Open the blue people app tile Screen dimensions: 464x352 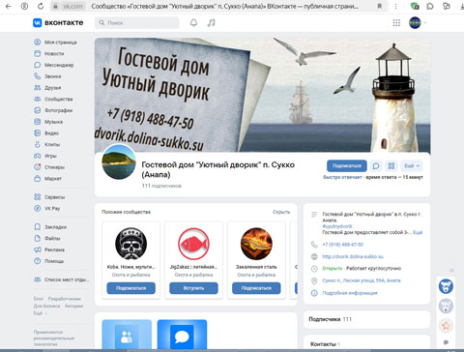[127, 336]
